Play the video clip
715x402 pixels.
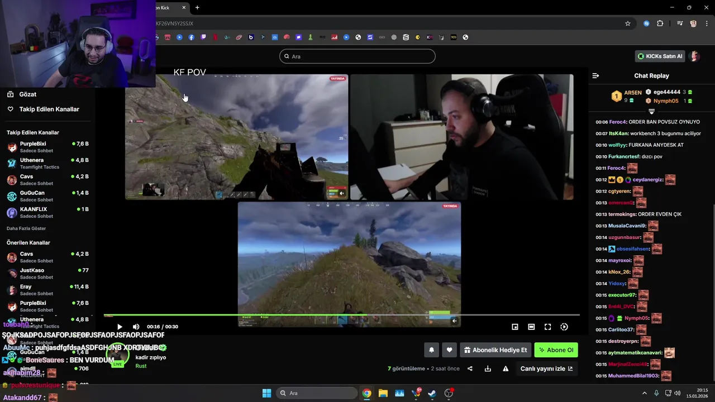coord(120,327)
